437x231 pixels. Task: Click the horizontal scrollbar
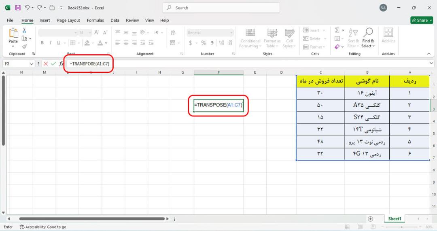[92, 219]
